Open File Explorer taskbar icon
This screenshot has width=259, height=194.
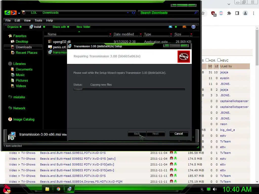47,189
